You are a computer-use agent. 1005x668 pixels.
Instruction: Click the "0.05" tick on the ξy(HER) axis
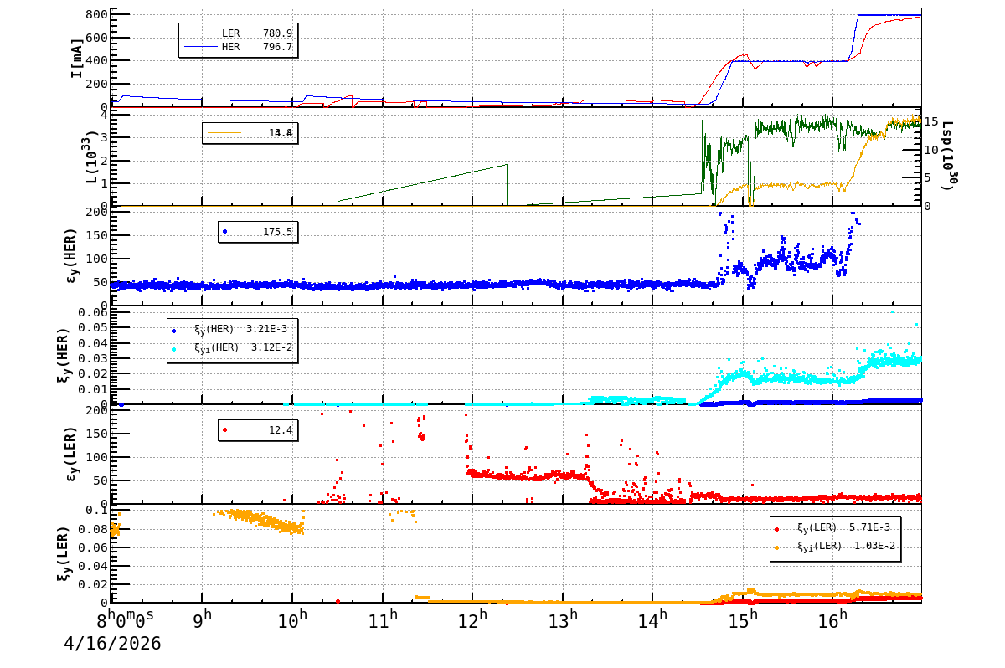[x=91, y=327]
